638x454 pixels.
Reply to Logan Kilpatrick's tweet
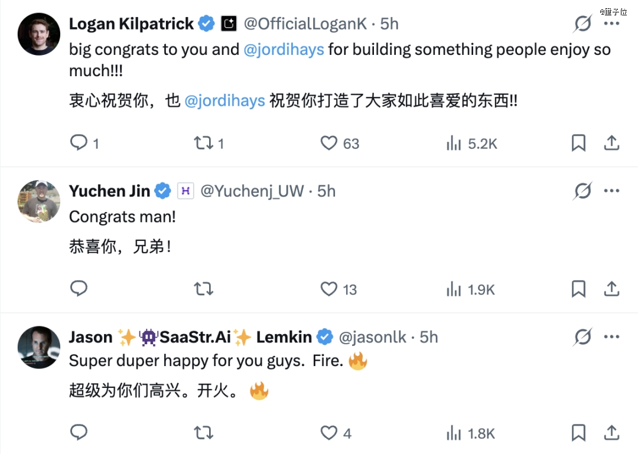79,143
